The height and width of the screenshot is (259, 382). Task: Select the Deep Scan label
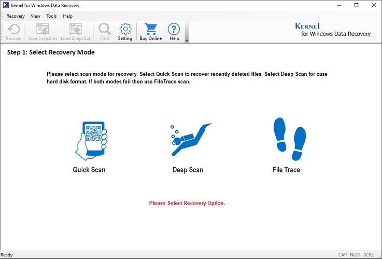coord(188,170)
